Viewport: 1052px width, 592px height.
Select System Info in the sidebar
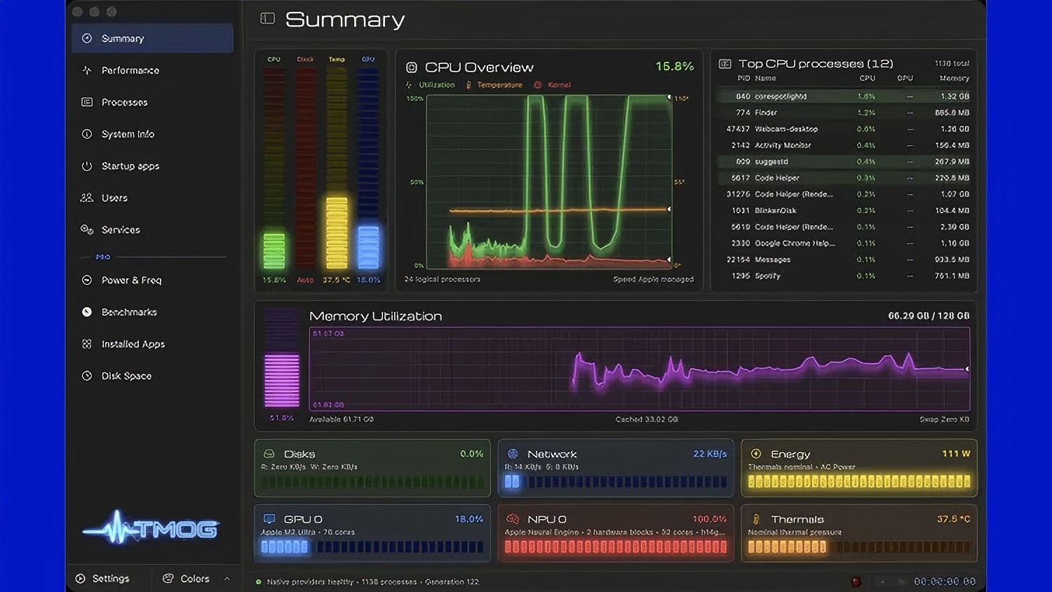click(x=152, y=134)
